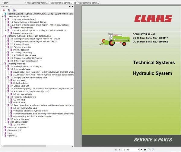This screenshot has height=152, width=181.
Task: Open the page number dropdown
Action: 138,150
